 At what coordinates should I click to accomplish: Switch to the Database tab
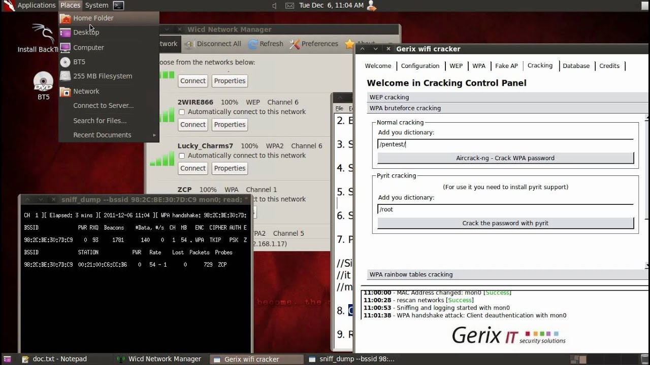(x=576, y=66)
